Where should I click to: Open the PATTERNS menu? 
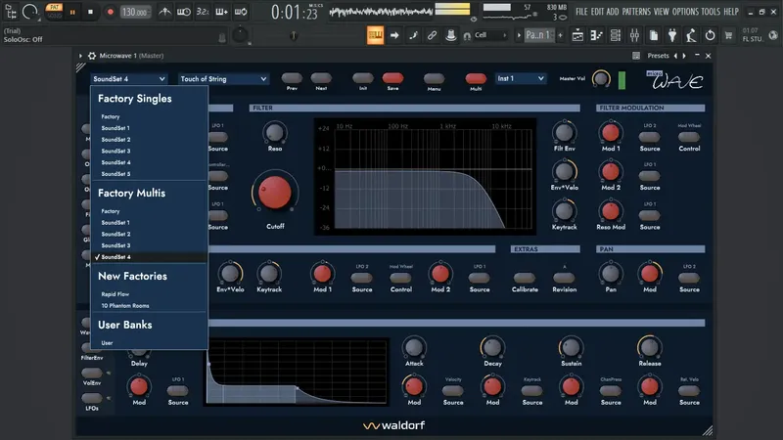point(635,12)
